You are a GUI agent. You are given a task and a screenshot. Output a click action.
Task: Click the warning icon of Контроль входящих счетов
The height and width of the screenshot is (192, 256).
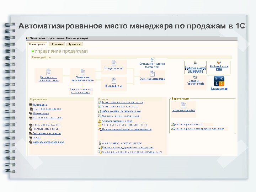click(100, 121)
